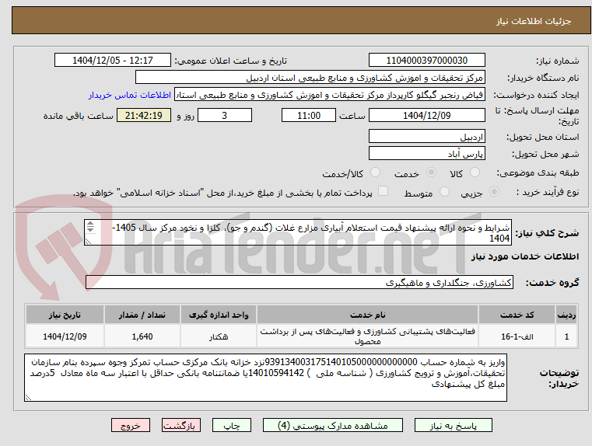Select the کالا radio button
The image size is (592, 446).
475,172
